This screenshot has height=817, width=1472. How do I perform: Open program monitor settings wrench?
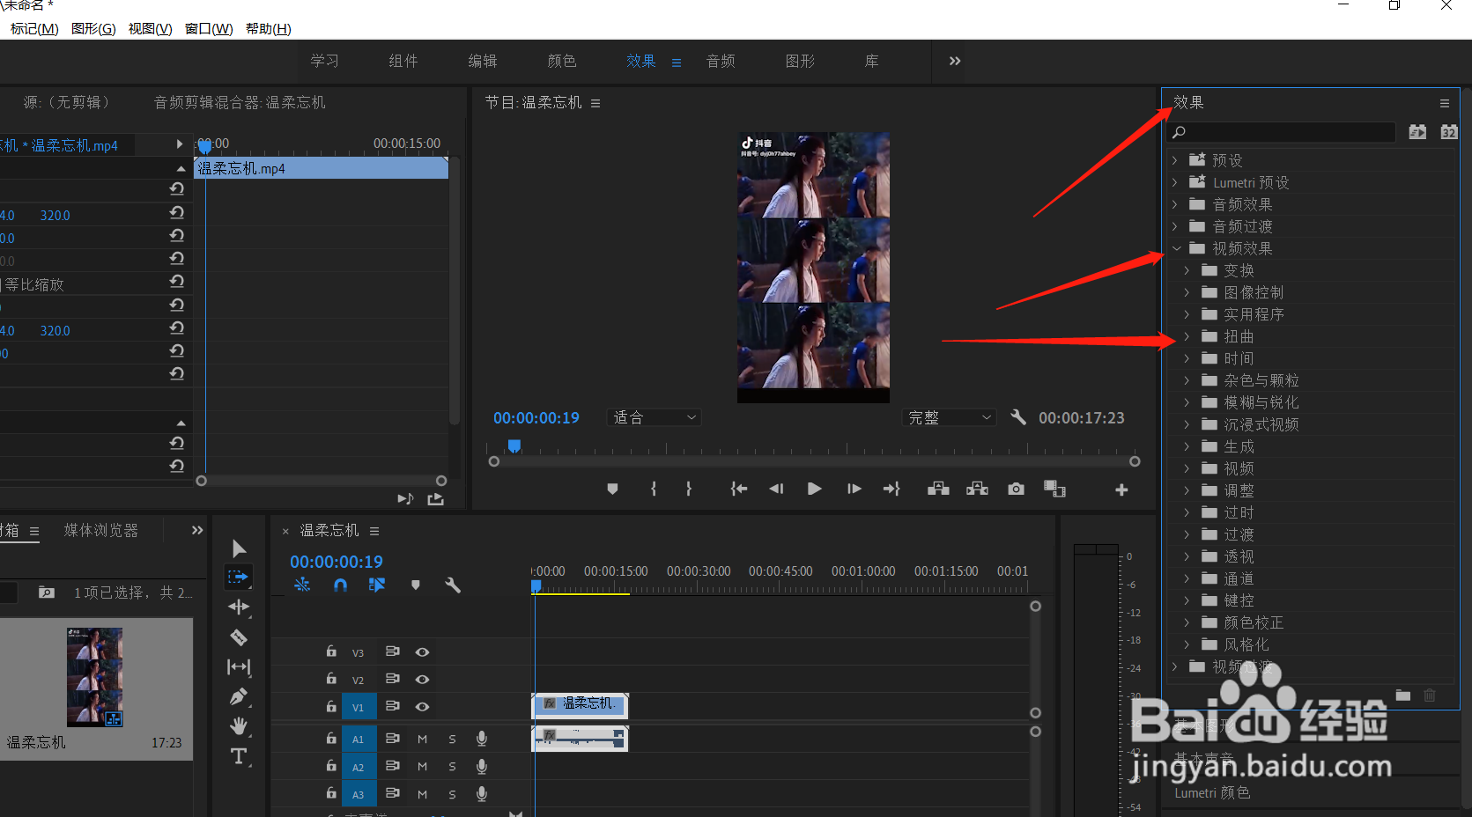(1018, 417)
